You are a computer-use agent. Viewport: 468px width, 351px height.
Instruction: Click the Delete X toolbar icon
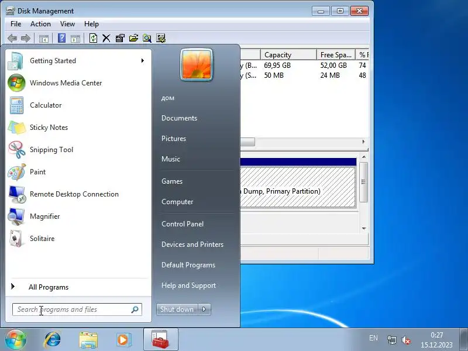(106, 38)
